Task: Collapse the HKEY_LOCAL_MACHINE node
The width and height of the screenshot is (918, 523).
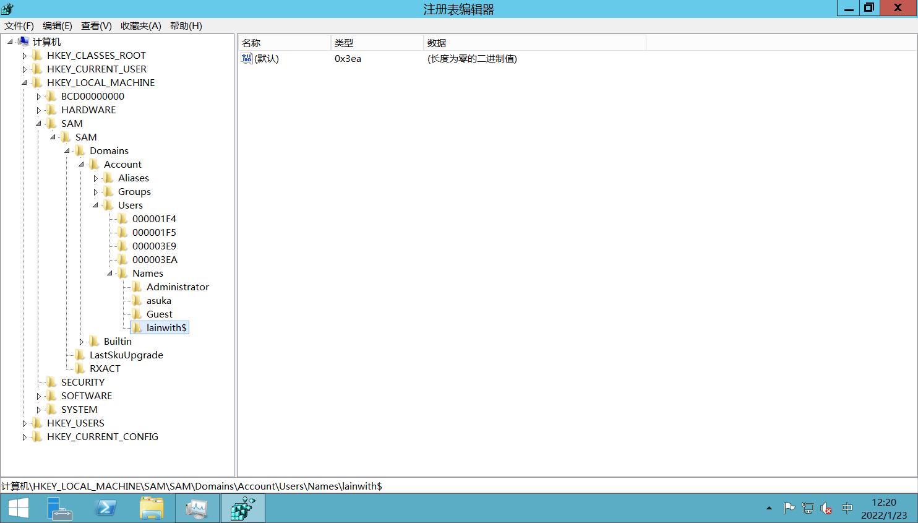Action: coord(24,82)
